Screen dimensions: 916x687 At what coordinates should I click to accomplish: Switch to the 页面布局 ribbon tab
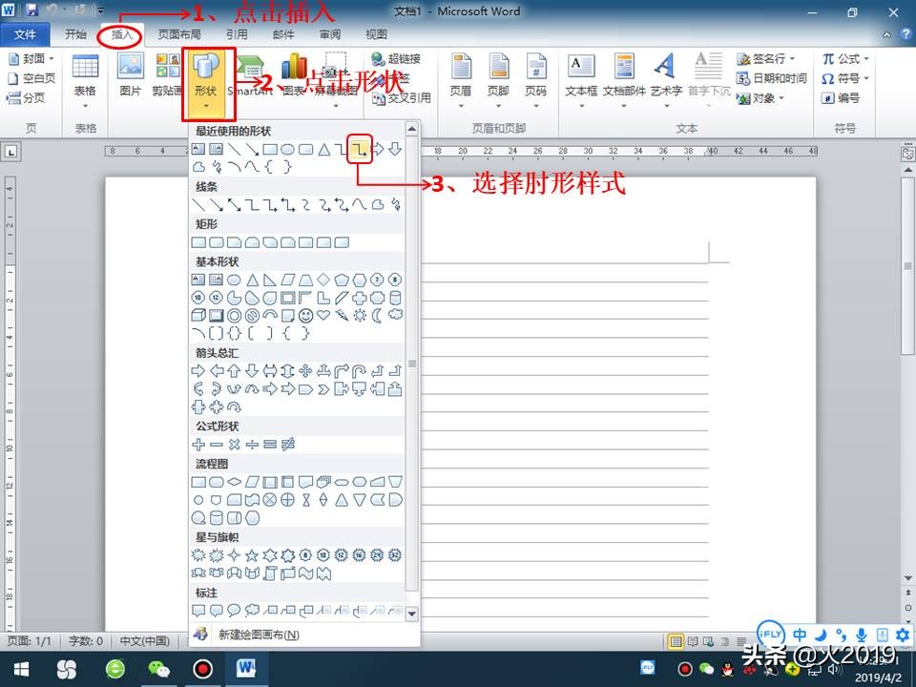pos(177,32)
